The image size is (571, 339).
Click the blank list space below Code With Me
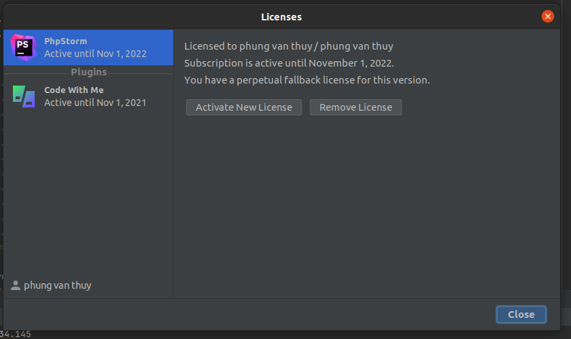point(88,193)
